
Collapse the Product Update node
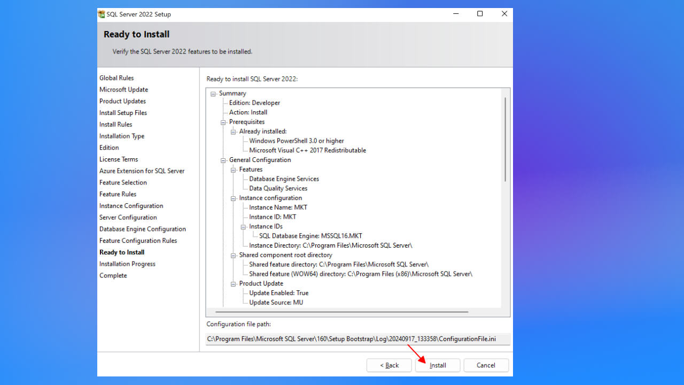pos(234,283)
